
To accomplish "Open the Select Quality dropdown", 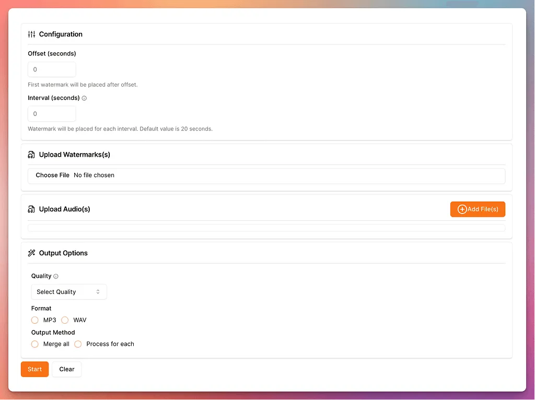I will 69,292.
